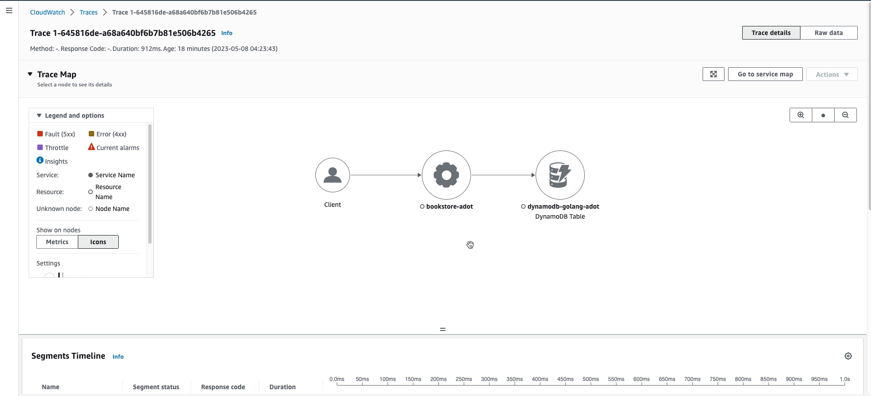871x396 pixels.
Task: Click the bookstore-adot node label
Action: 450,206
